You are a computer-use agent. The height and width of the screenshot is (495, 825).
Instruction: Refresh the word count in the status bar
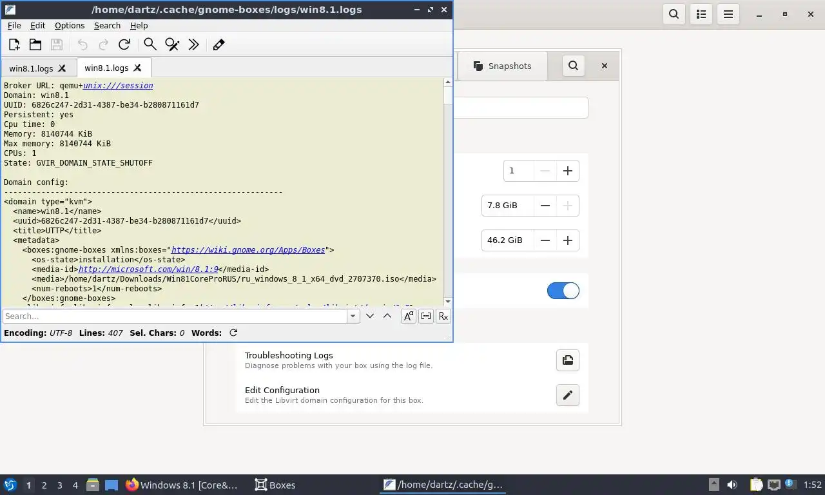click(233, 333)
